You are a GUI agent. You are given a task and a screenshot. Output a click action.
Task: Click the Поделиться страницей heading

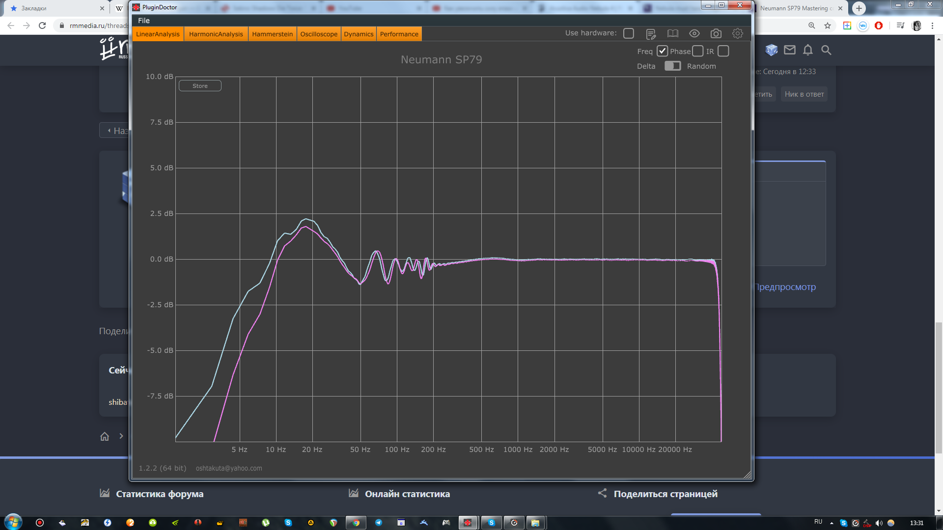click(666, 494)
